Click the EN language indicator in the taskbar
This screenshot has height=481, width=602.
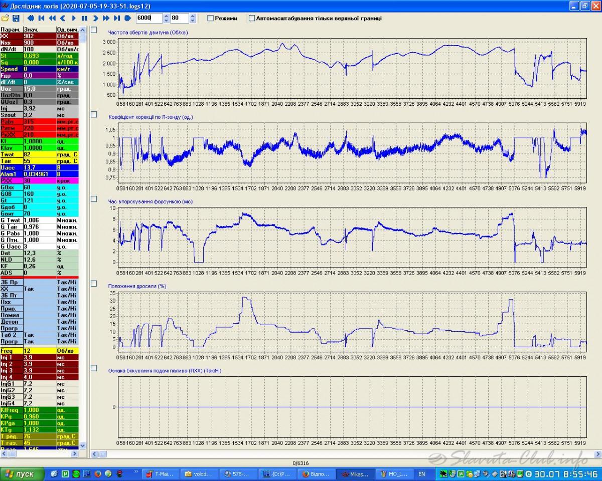(421, 473)
